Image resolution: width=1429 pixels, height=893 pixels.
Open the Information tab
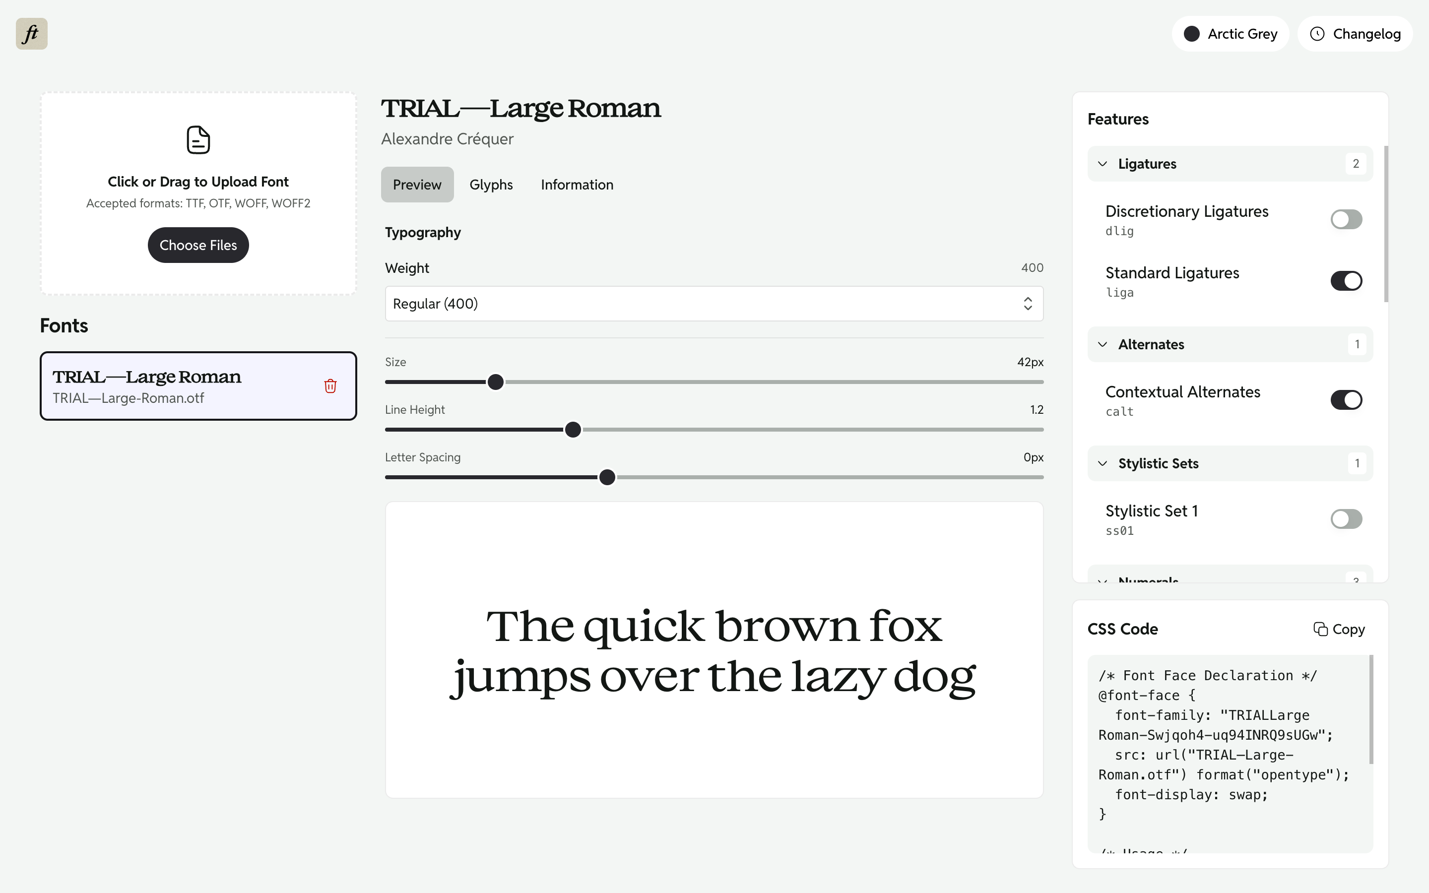[577, 184]
